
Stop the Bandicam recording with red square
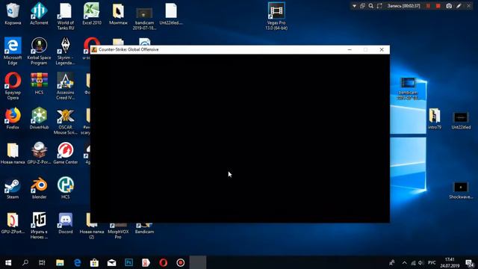[x=438, y=6]
